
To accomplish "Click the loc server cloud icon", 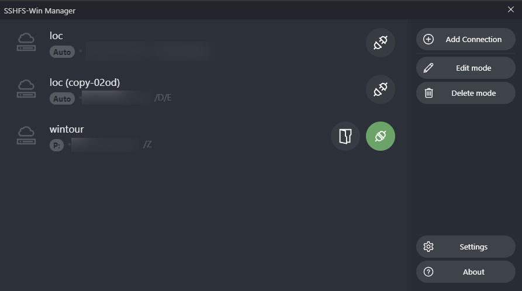I will click(x=26, y=43).
